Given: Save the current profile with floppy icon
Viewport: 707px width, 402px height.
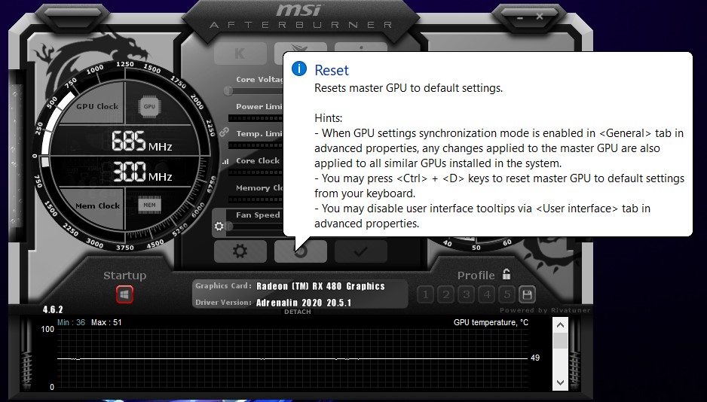Looking at the screenshot, I should (x=527, y=294).
